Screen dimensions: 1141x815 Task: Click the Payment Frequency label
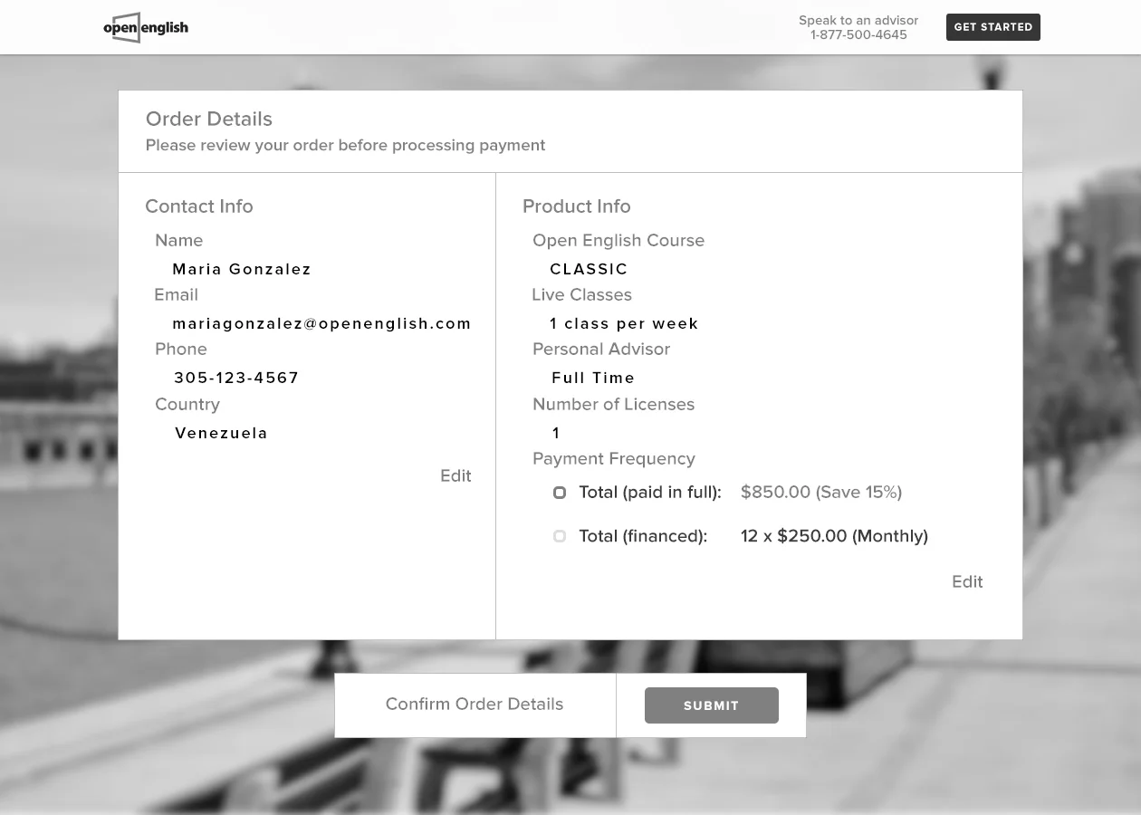point(614,458)
